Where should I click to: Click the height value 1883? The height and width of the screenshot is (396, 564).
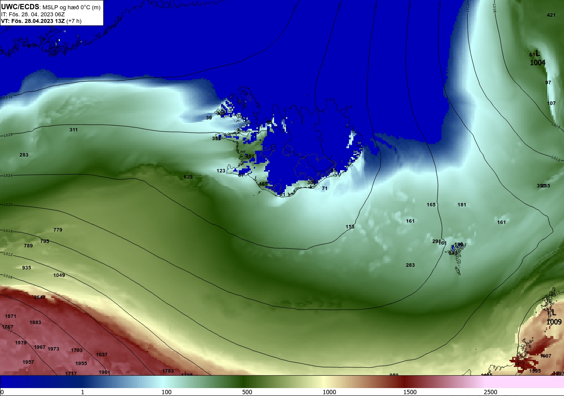(35, 322)
